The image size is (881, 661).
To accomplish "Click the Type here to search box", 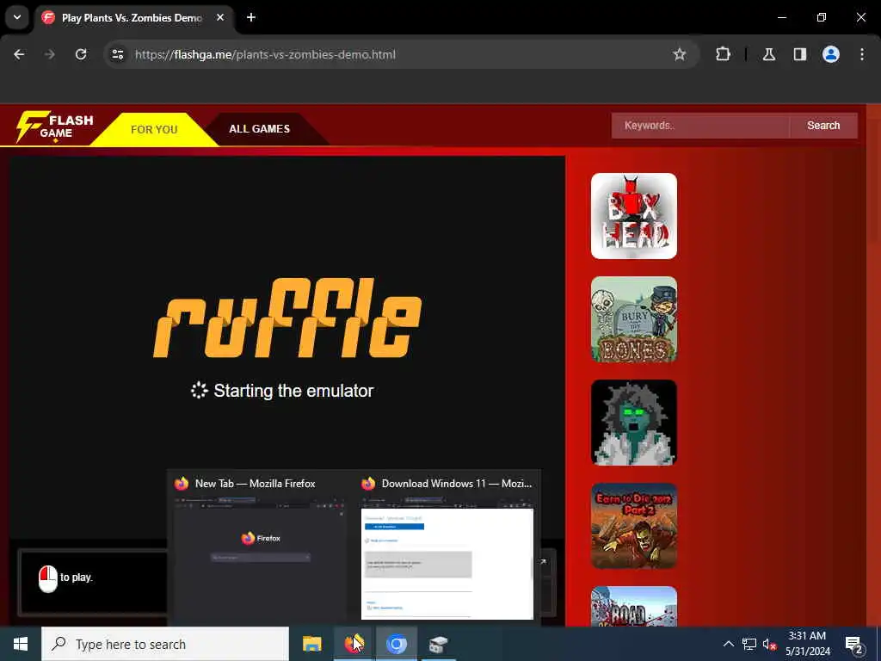I will pyautogui.click(x=165, y=644).
